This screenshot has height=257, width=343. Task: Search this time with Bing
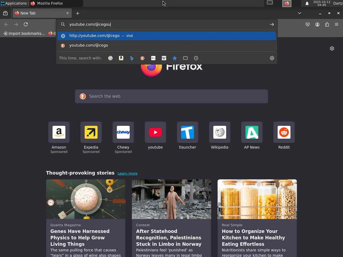pos(132,58)
